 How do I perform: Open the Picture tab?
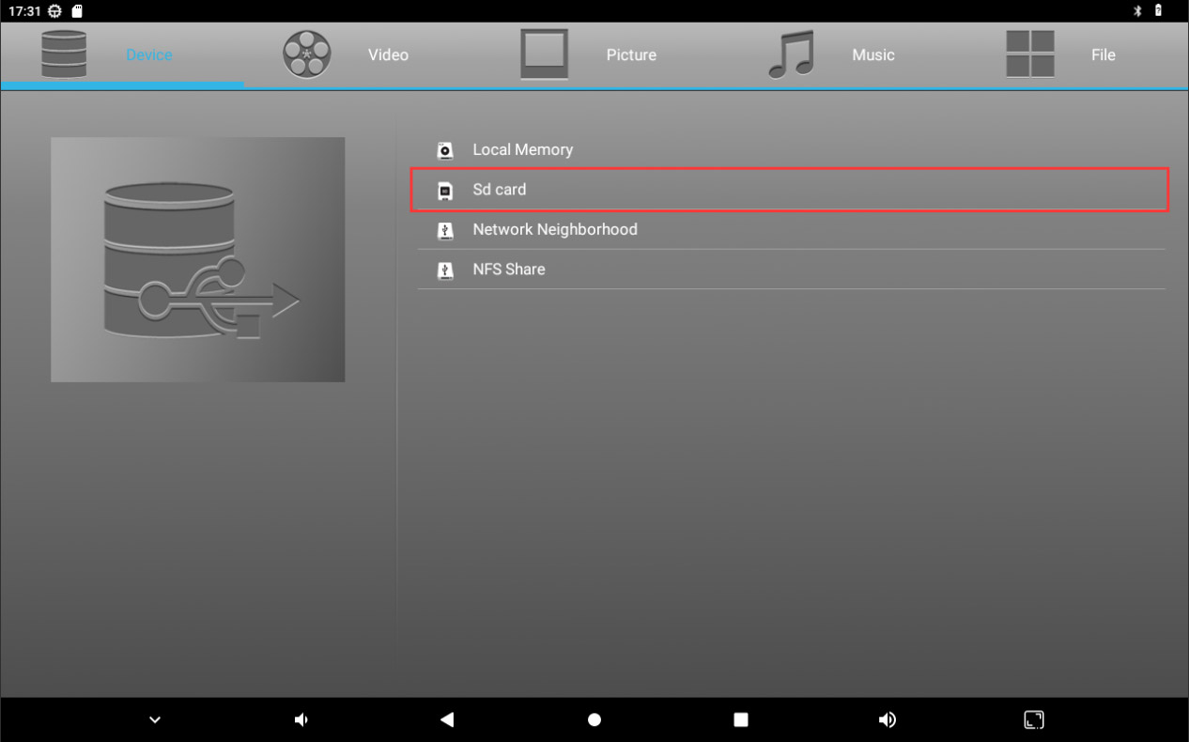631,55
